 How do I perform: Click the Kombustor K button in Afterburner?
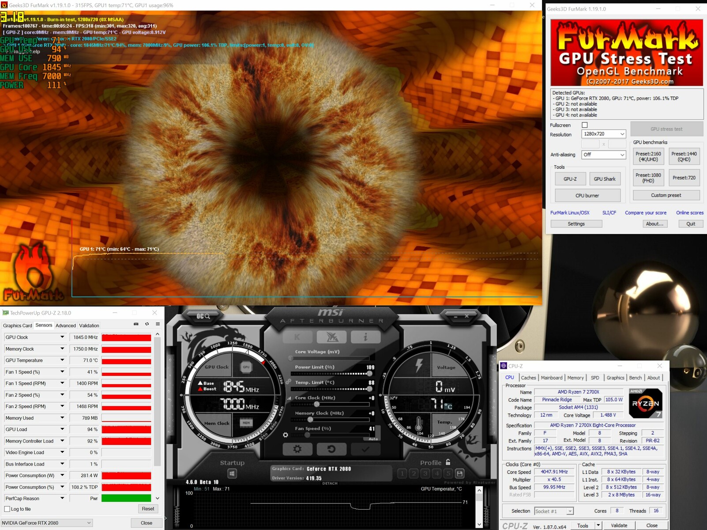click(x=297, y=337)
